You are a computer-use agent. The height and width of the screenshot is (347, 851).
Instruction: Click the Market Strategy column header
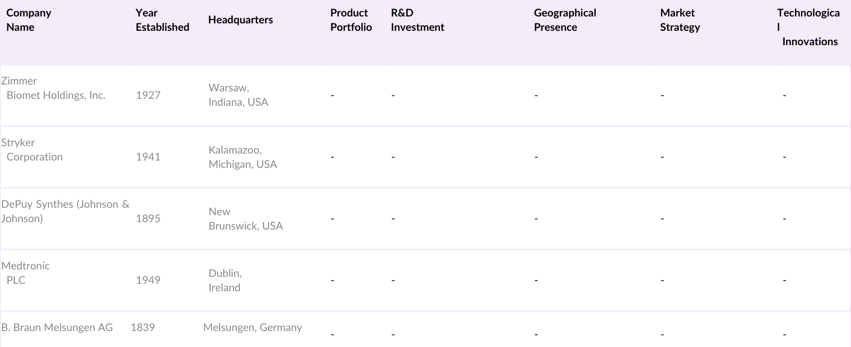(x=680, y=20)
